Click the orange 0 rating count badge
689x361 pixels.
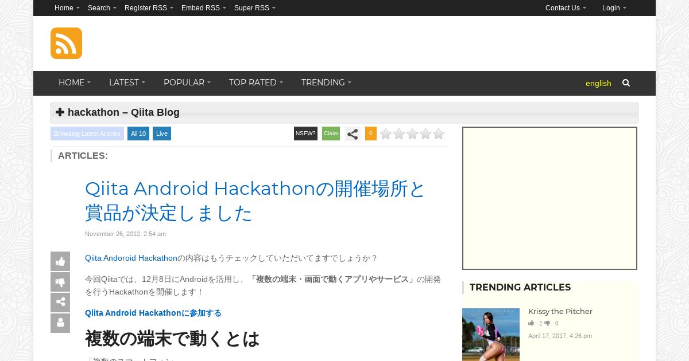point(371,134)
